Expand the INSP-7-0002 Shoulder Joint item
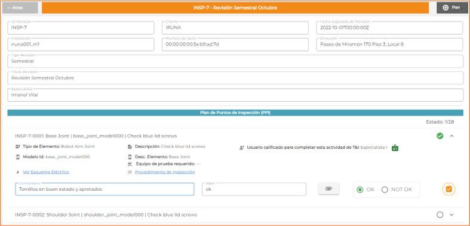The width and height of the screenshot is (470, 226). pos(452,215)
